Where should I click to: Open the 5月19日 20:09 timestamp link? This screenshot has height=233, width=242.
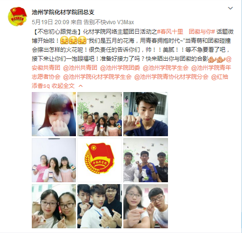pos(51,22)
